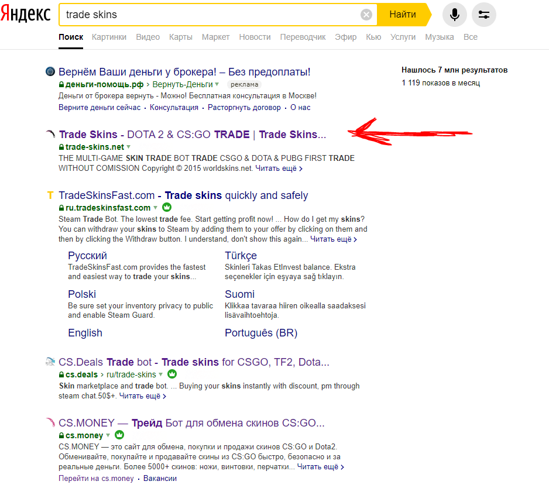Screen dimensions: 549x495
Task: Open the English sitelink
Action: (85, 333)
